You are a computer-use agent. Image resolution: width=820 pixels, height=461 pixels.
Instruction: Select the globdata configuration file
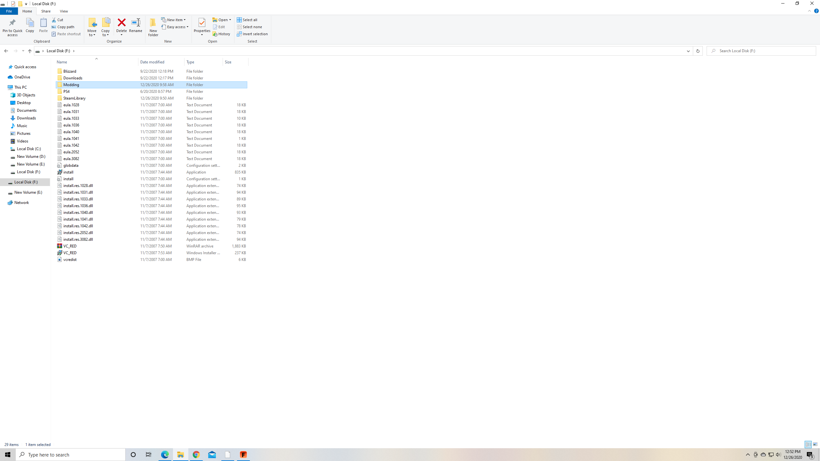click(x=152, y=165)
